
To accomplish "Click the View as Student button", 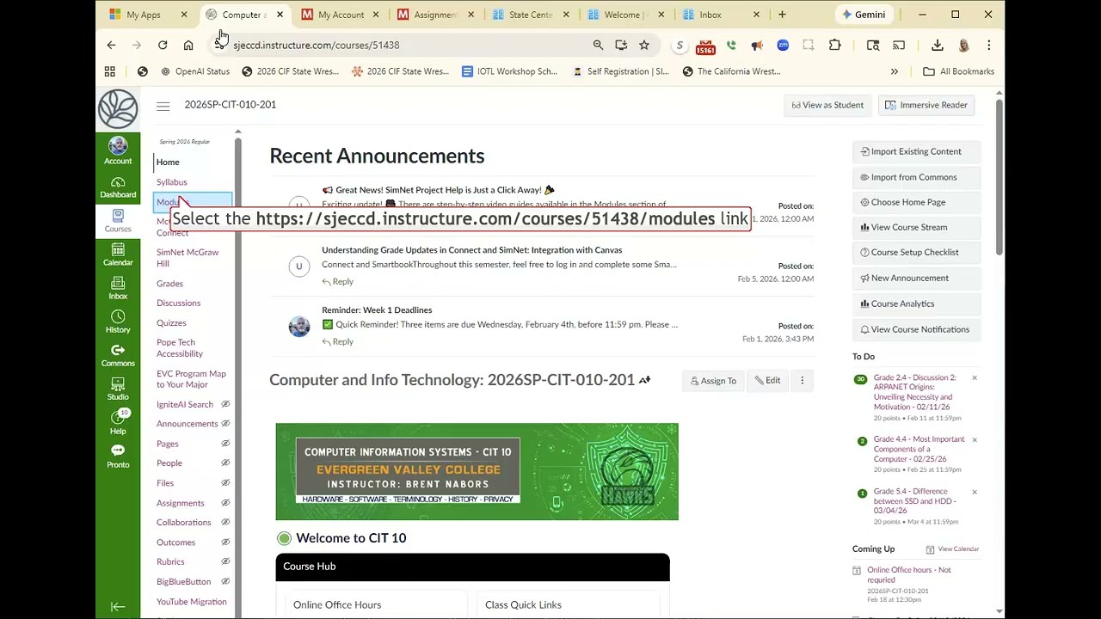I will pyautogui.click(x=827, y=105).
